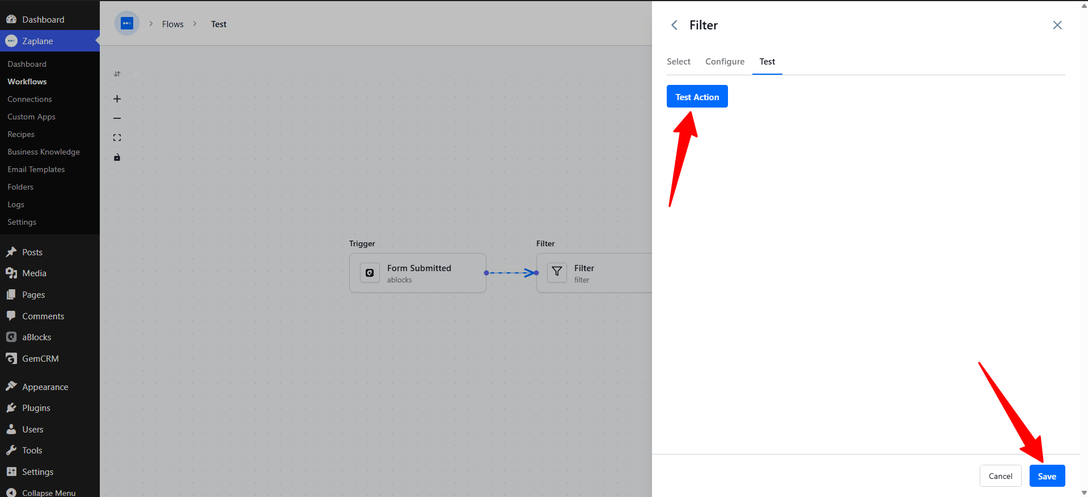
Task: Click the Form Submitted trigger icon
Action: click(370, 272)
